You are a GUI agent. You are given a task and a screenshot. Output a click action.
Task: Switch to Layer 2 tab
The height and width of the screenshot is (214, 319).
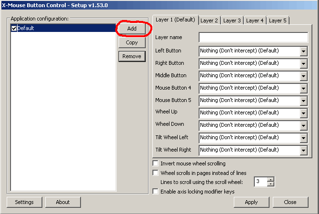pos(209,20)
